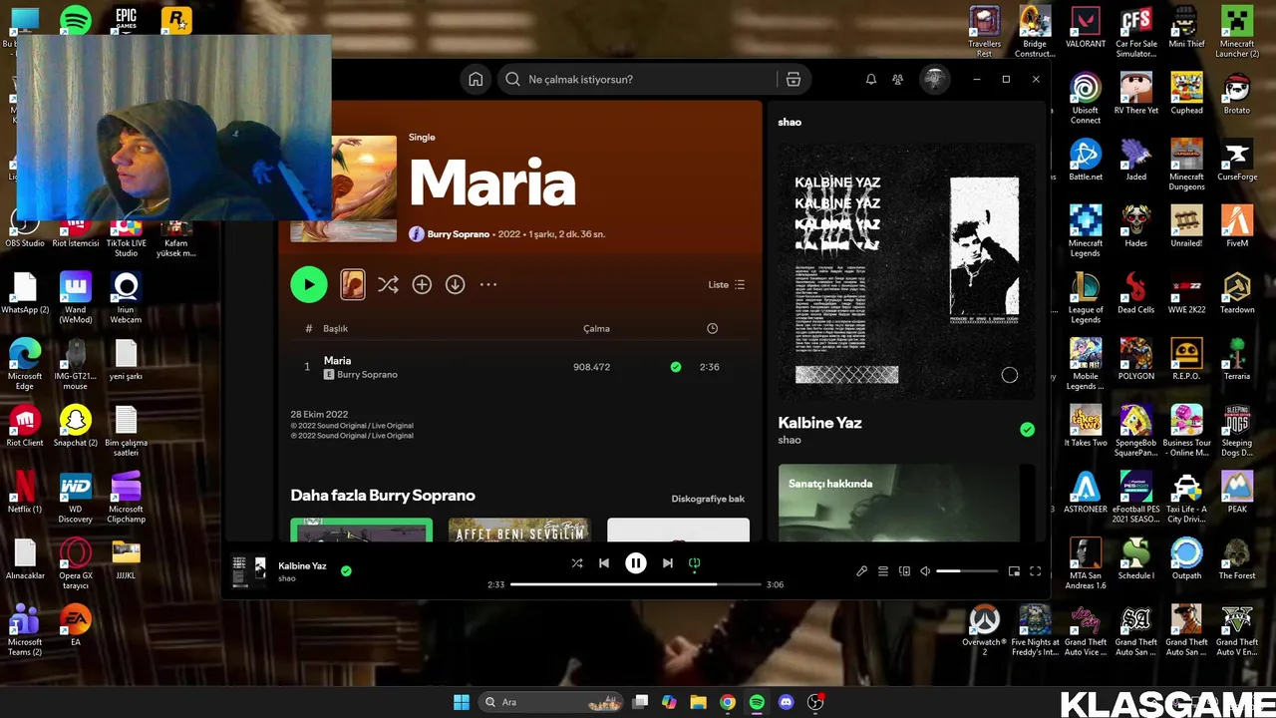Seek using the playback progress bar
Screen dimensions: 1276x718
[x=635, y=584]
